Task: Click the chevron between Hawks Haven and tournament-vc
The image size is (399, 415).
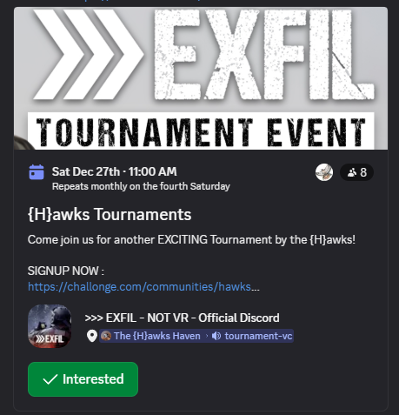Action: pyautogui.click(x=207, y=336)
